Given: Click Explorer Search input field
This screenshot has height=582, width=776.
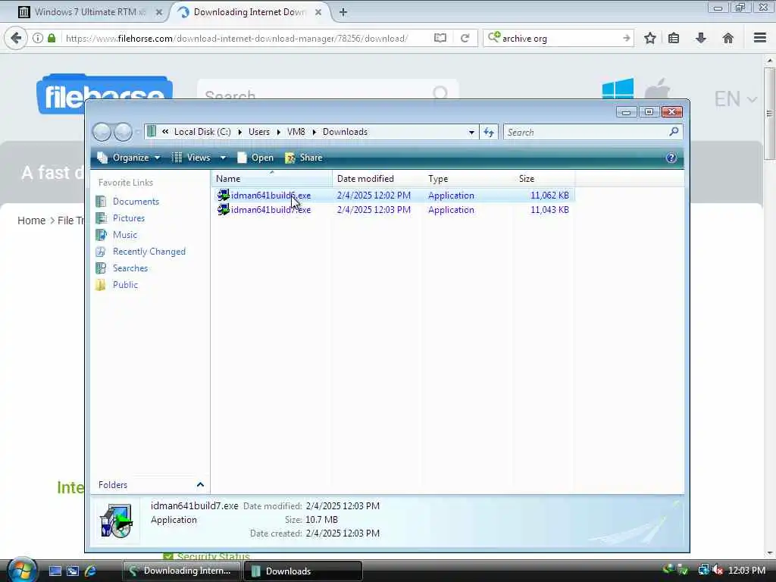Looking at the screenshot, I should tap(586, 132).
